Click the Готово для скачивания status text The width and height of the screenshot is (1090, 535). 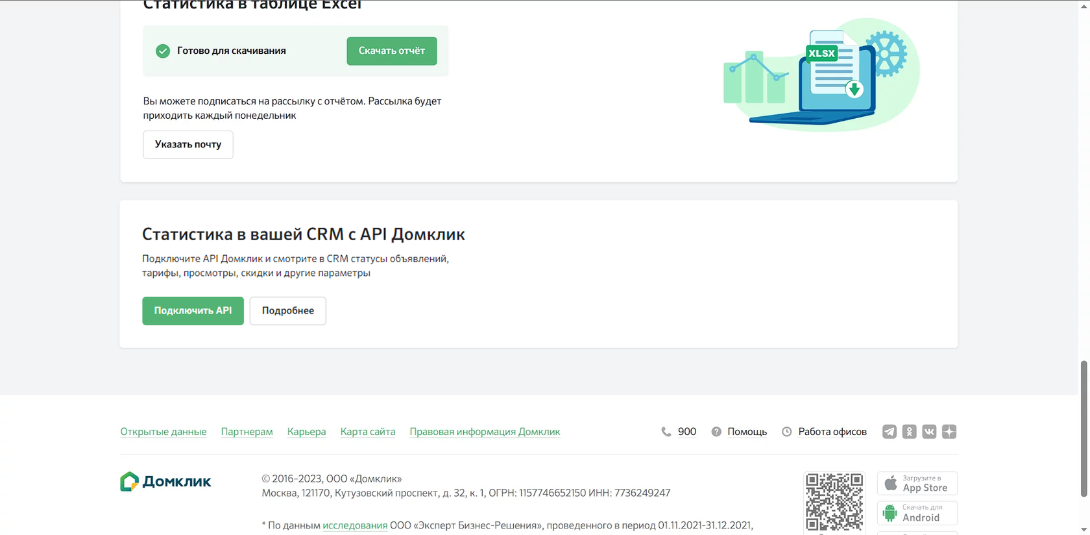232,51
